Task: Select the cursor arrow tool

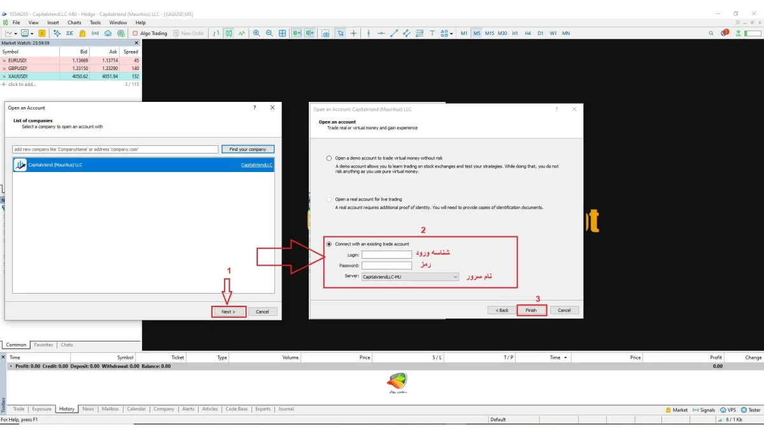Action: pyautogui.click(x=341, y=33)
